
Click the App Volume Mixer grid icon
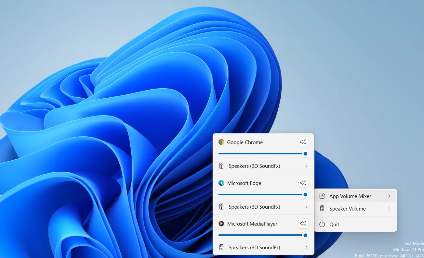(x=322, y=196)
